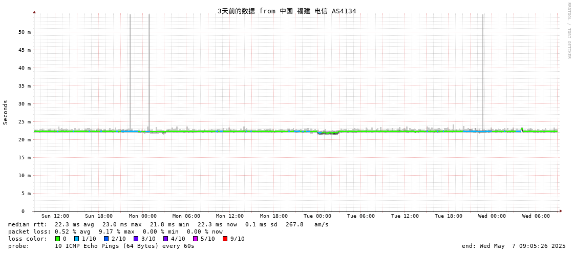The width and height of the screenshot is (574, 253).
Task: Click the '25 m' y-axis label
Action: click(x=25, y=121)
